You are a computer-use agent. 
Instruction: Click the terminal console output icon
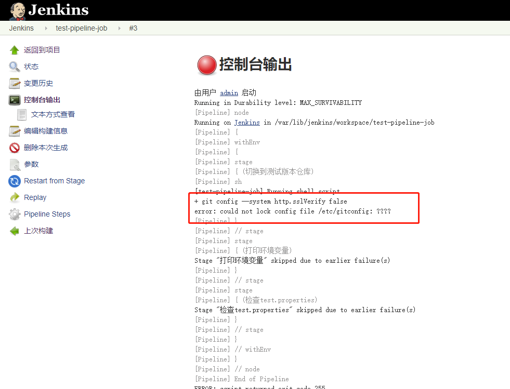[15, 100]
